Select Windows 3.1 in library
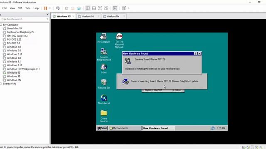Image resolution: width=266 pixels, height=149 pixels. coord(14,62)
